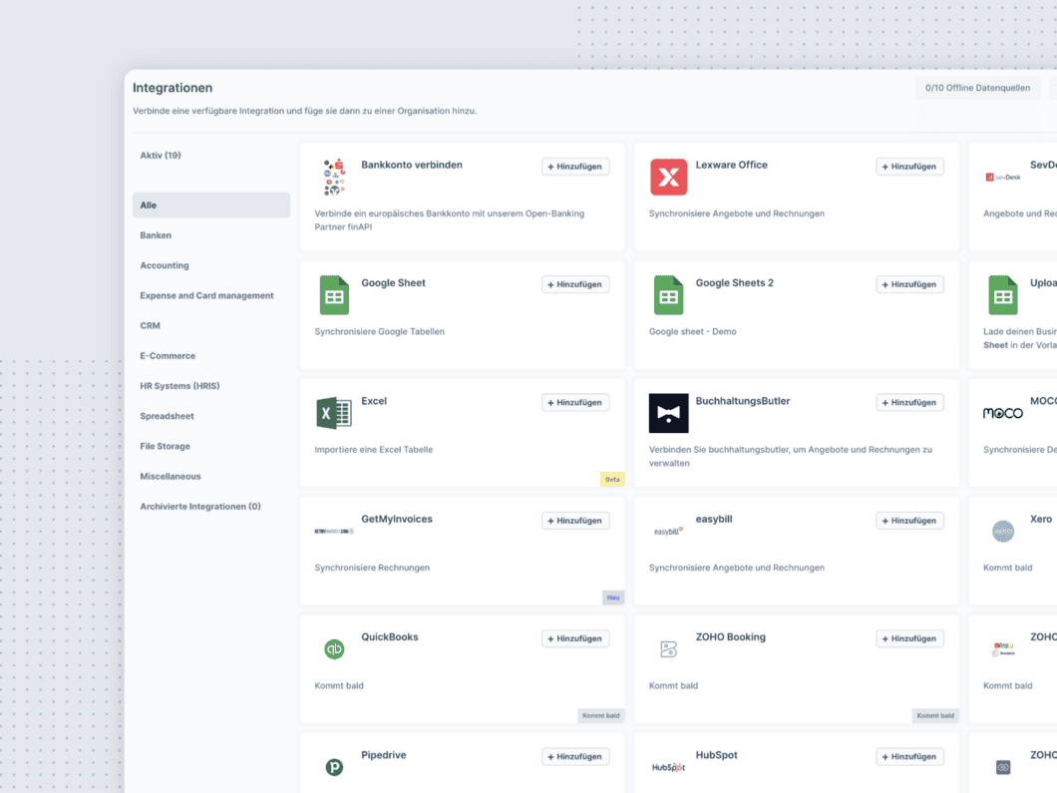Add the GetMyInvoices integration
This screenshot has width=1057, height=793.
[575, 521]
